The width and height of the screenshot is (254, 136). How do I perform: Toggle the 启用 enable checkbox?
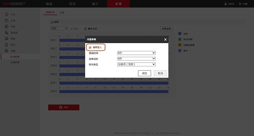52,22
